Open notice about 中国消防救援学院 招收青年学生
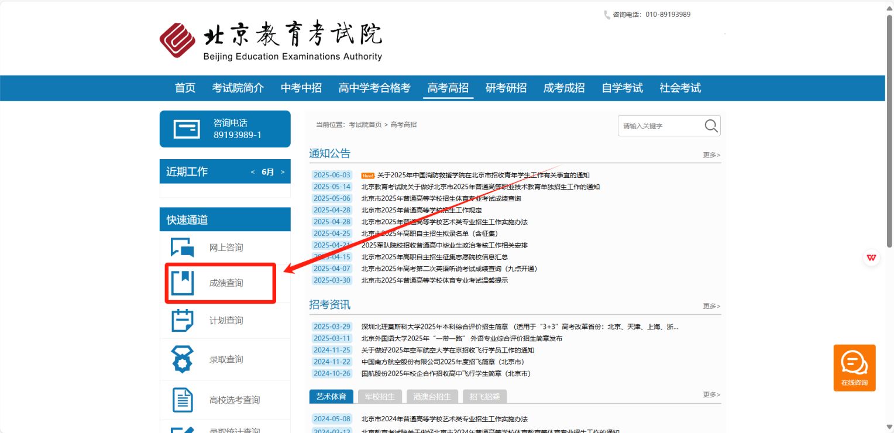 (x=483, y=175)
